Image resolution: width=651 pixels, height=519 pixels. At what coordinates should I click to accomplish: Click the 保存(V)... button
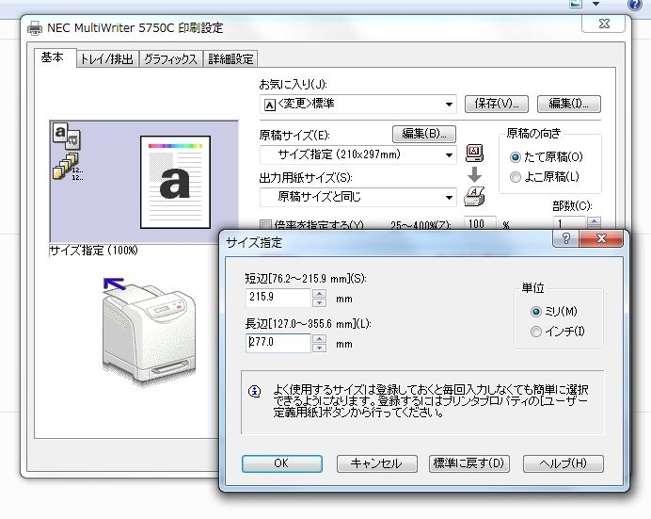496,104
